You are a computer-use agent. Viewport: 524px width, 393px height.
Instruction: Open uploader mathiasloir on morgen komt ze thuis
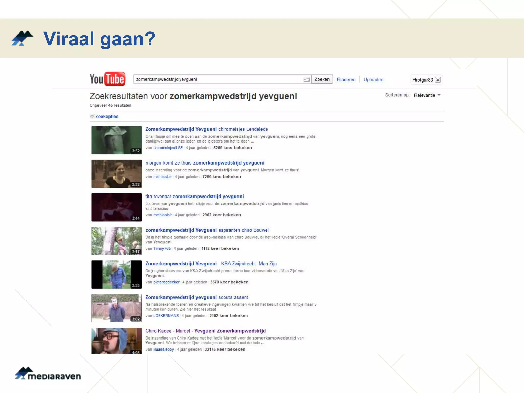(x=162, y=177)
